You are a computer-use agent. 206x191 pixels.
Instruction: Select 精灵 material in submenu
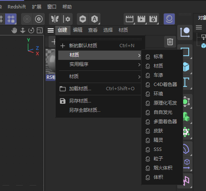pyautogui.click(x=162, y=140)
